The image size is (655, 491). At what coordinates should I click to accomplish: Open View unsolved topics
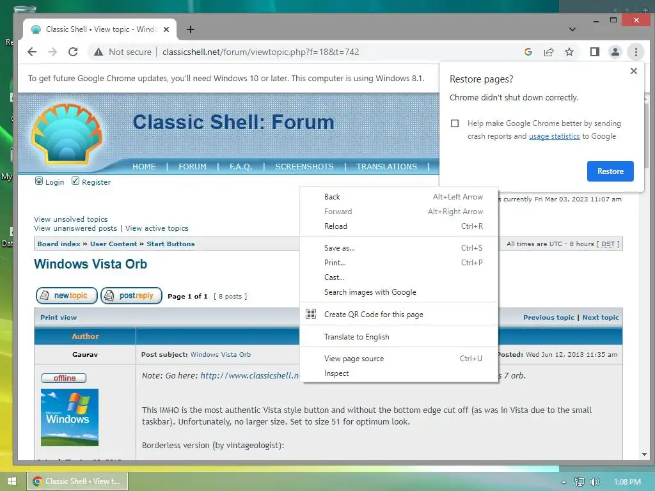tap(70, 219)
